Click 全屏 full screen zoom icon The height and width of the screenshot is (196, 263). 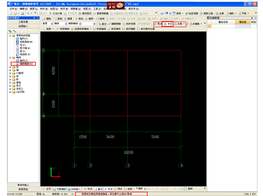(x=220, y=13)
